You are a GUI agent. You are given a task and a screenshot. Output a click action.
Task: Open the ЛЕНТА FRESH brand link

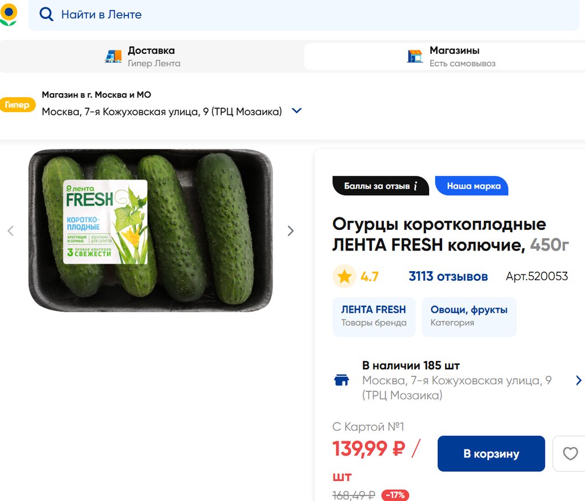(x=374, y=316)
